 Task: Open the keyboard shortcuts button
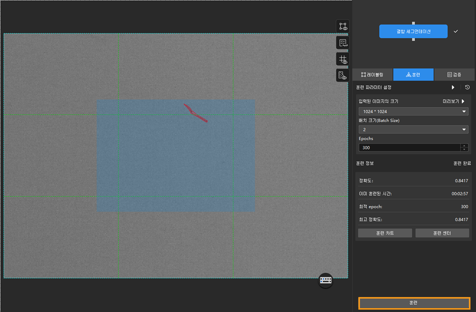point(326,280)
